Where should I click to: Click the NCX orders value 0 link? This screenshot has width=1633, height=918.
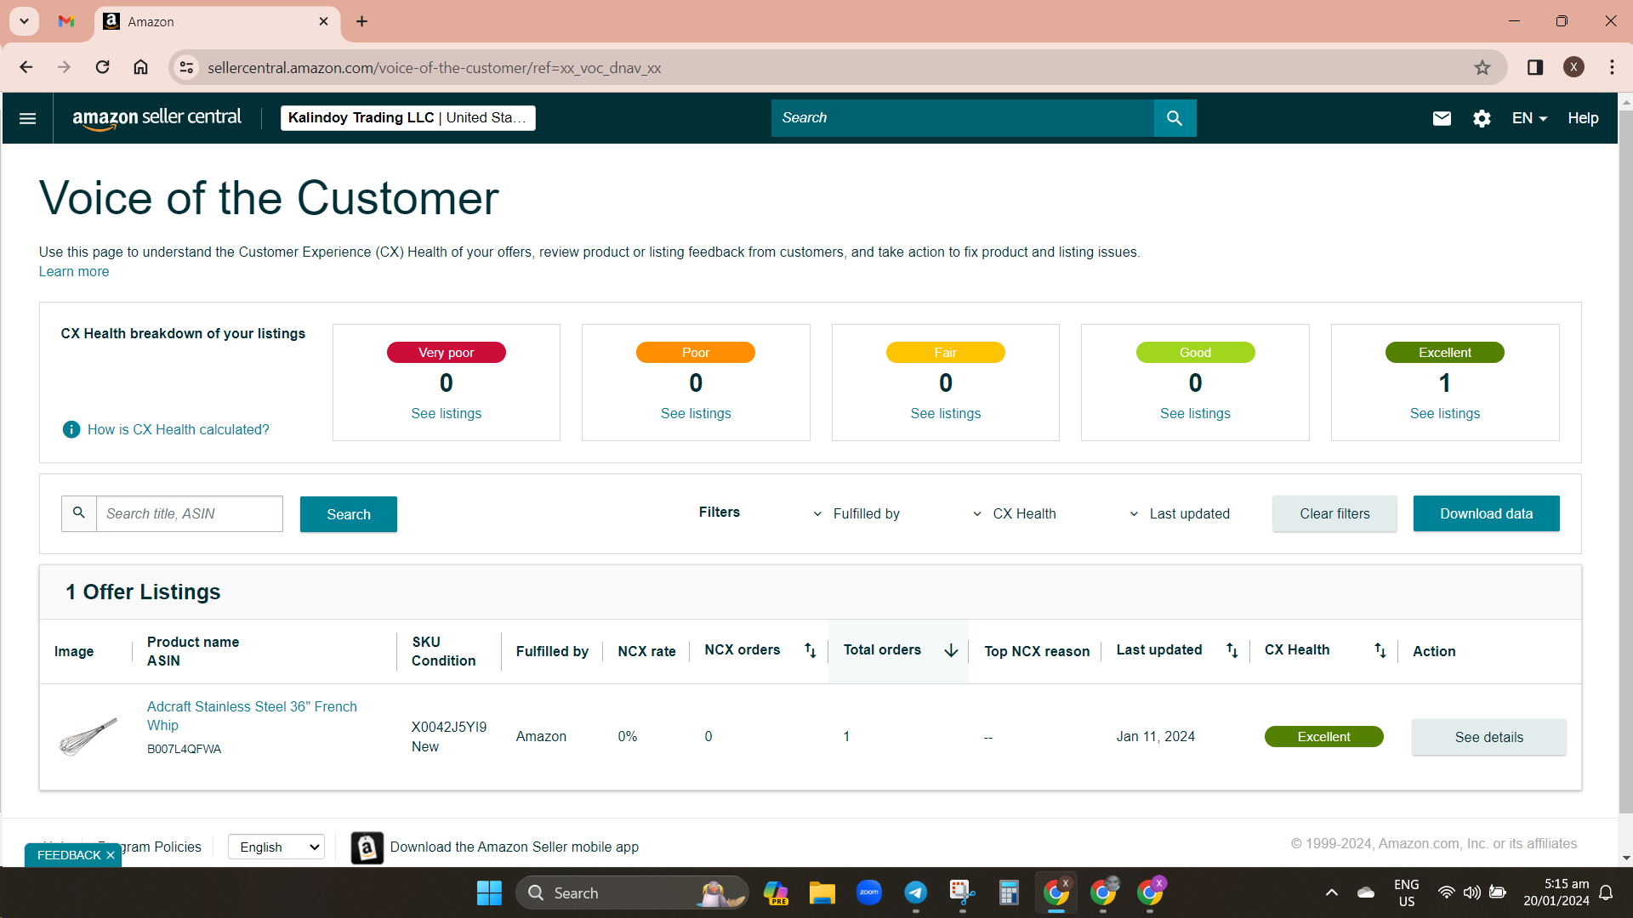(708, 737)
